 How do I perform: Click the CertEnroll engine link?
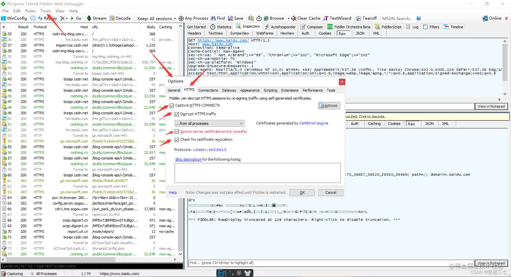(x=314, y=123)
